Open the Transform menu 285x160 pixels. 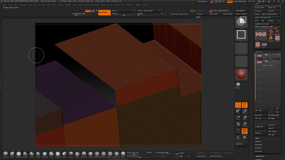(x=129, y=5)
